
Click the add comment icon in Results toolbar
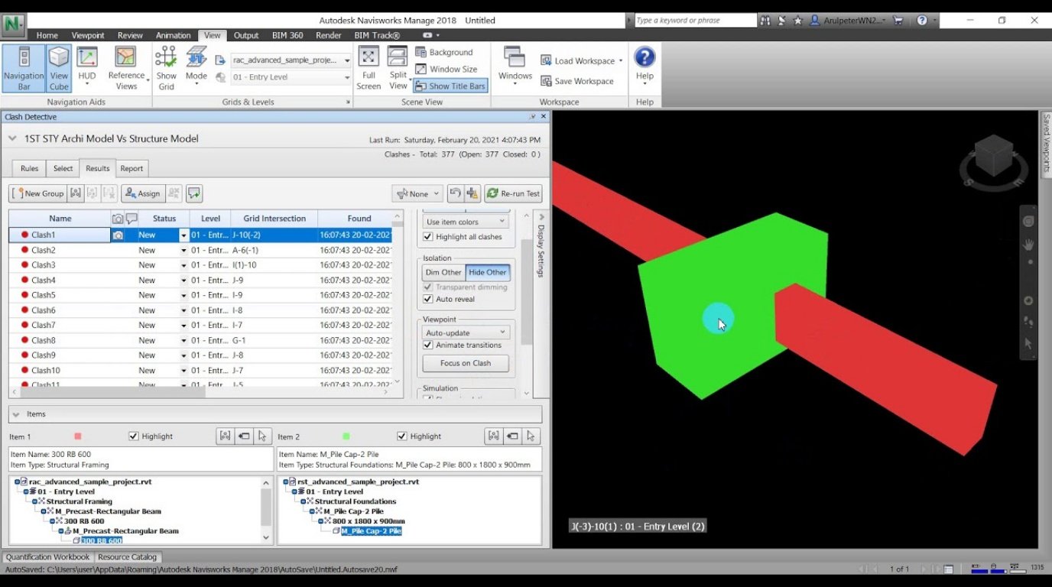tap(194, 193)
